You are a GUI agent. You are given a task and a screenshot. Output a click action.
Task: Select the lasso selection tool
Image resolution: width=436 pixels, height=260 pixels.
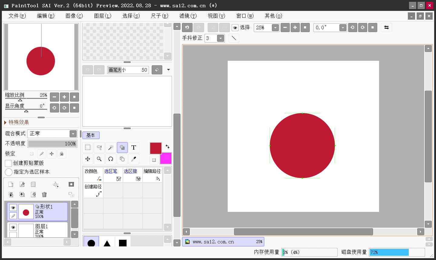click(x=99, y=148)
